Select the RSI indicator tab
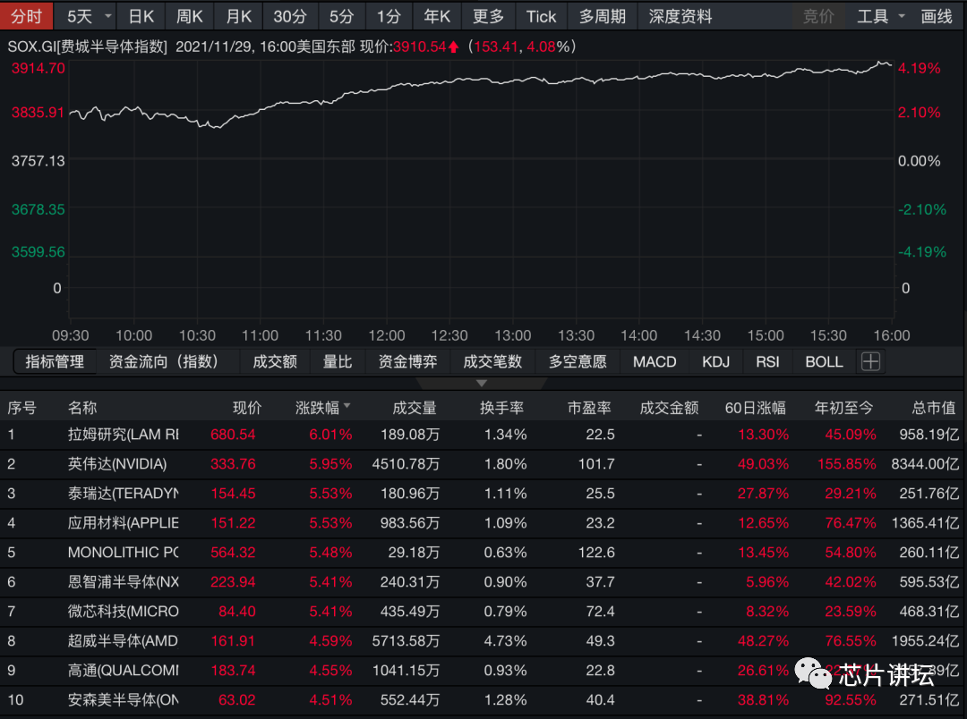 click(x=768, y=361)
